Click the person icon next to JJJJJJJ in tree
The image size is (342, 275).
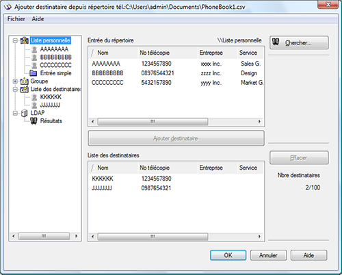[34, 105]
